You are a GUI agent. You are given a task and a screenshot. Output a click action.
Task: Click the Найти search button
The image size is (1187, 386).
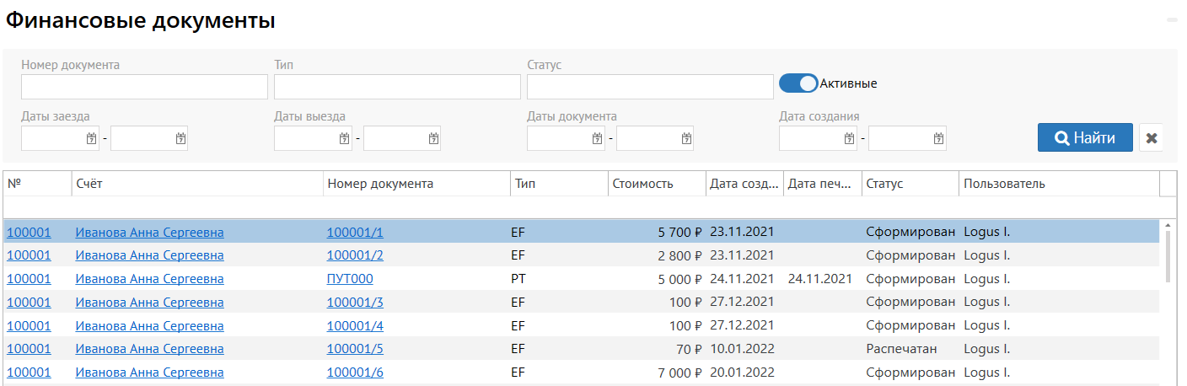click(1085, 138)
